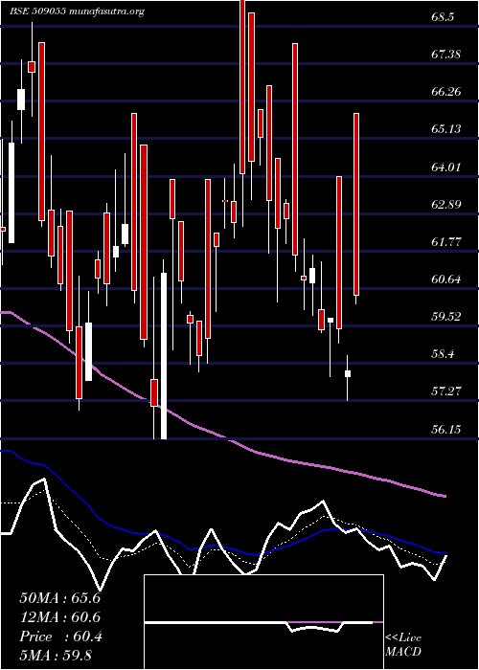Click the 57.27 price axis label
This screenshot has height=670, width=479.
tap(446, 391)
